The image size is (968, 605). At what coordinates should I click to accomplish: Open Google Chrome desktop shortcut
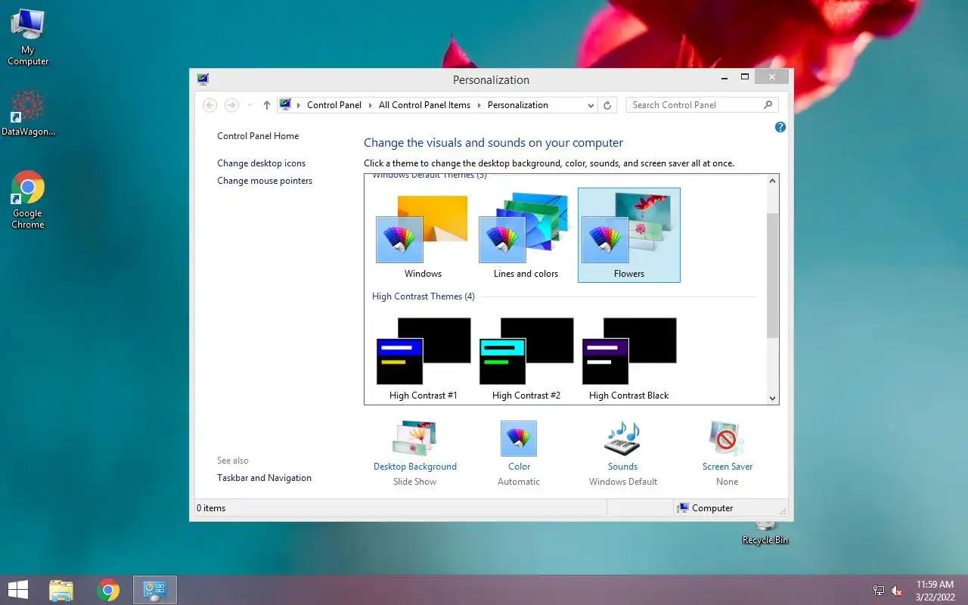(x=28, y=200)
